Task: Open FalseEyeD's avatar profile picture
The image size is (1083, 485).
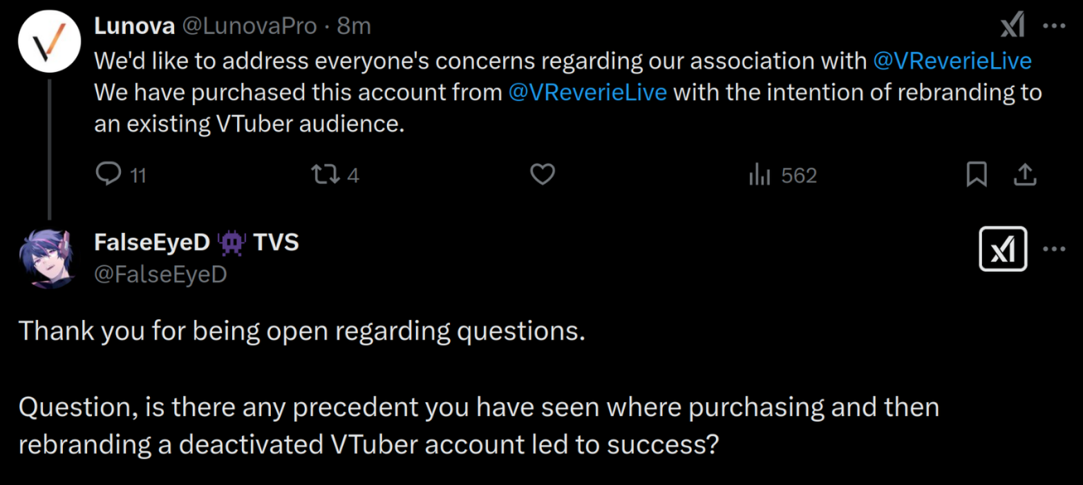Action: [46, 258]
